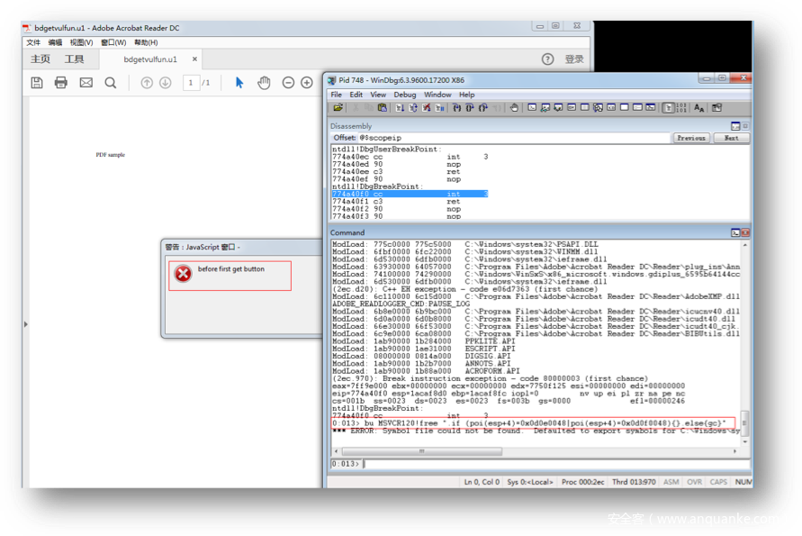Click the WinDbg Stop Debugging icon

click(427, 107)
